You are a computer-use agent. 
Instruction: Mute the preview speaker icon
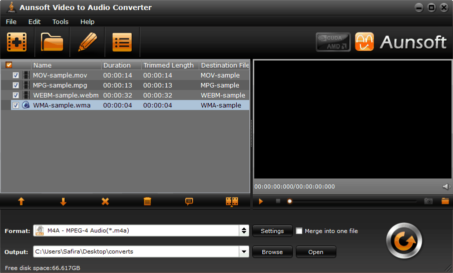(446, 186)
